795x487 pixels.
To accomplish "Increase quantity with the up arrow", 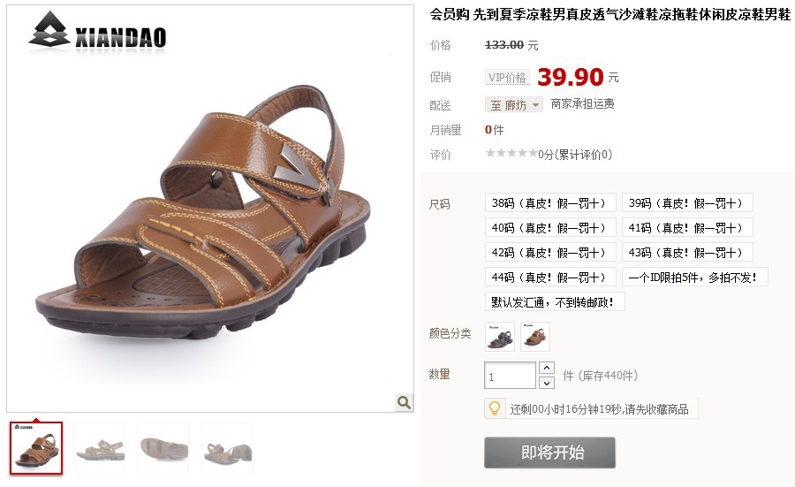I will (x=547, y=368).
